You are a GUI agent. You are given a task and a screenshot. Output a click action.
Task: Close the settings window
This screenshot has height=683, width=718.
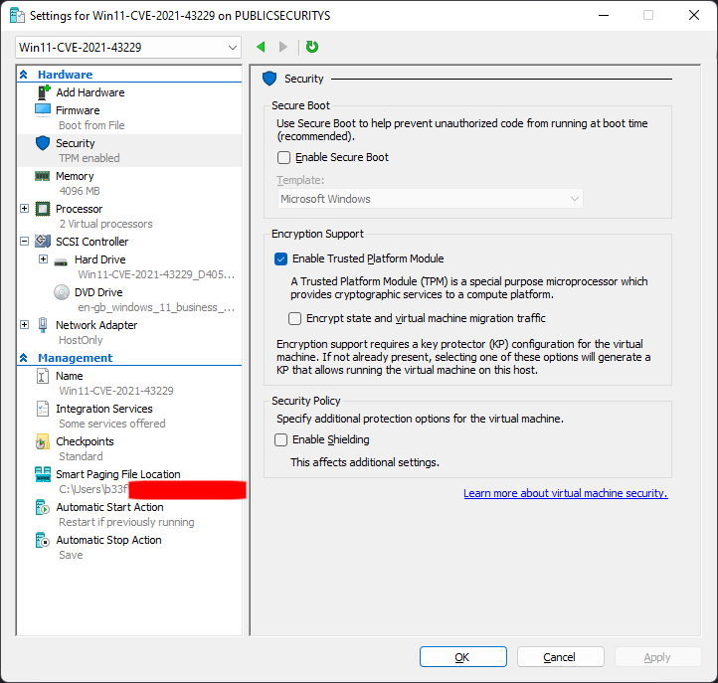694,15
